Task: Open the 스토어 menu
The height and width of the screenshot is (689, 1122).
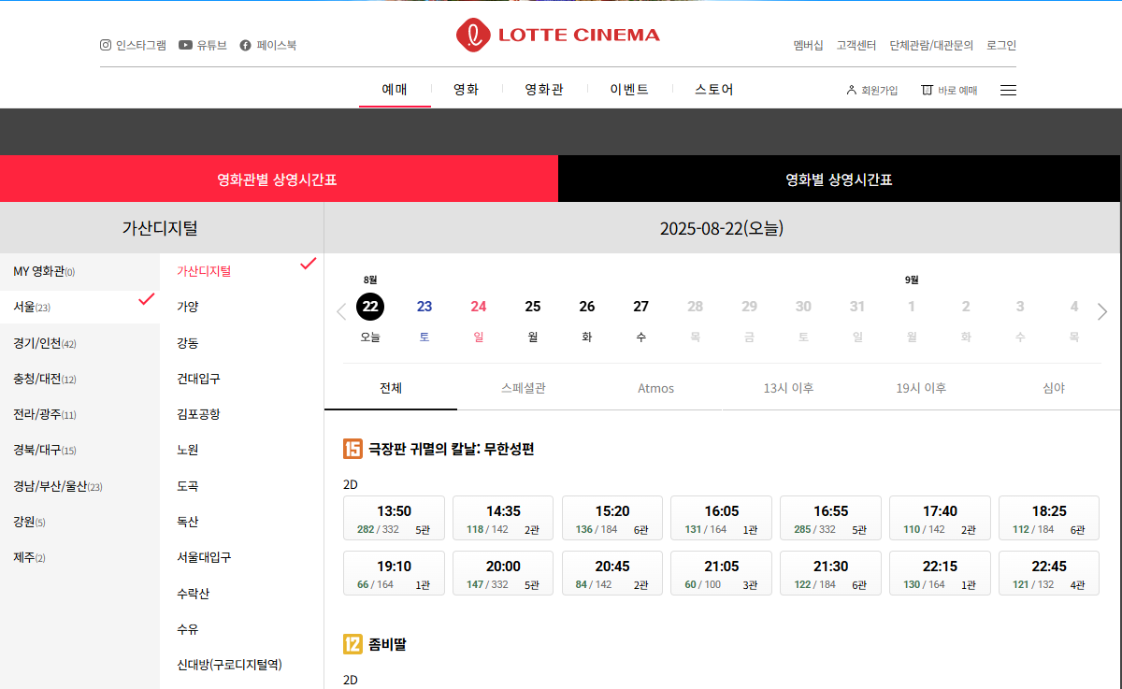Action: [x=714, y=91]
